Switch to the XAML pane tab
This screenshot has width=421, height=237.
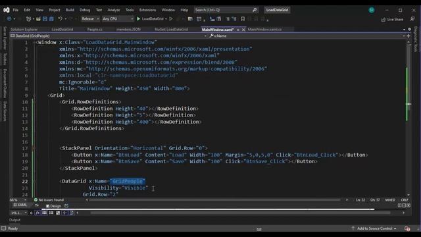(20, 205)
